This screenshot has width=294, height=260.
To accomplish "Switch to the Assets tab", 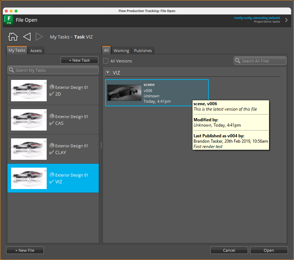I will coord(36,51).
